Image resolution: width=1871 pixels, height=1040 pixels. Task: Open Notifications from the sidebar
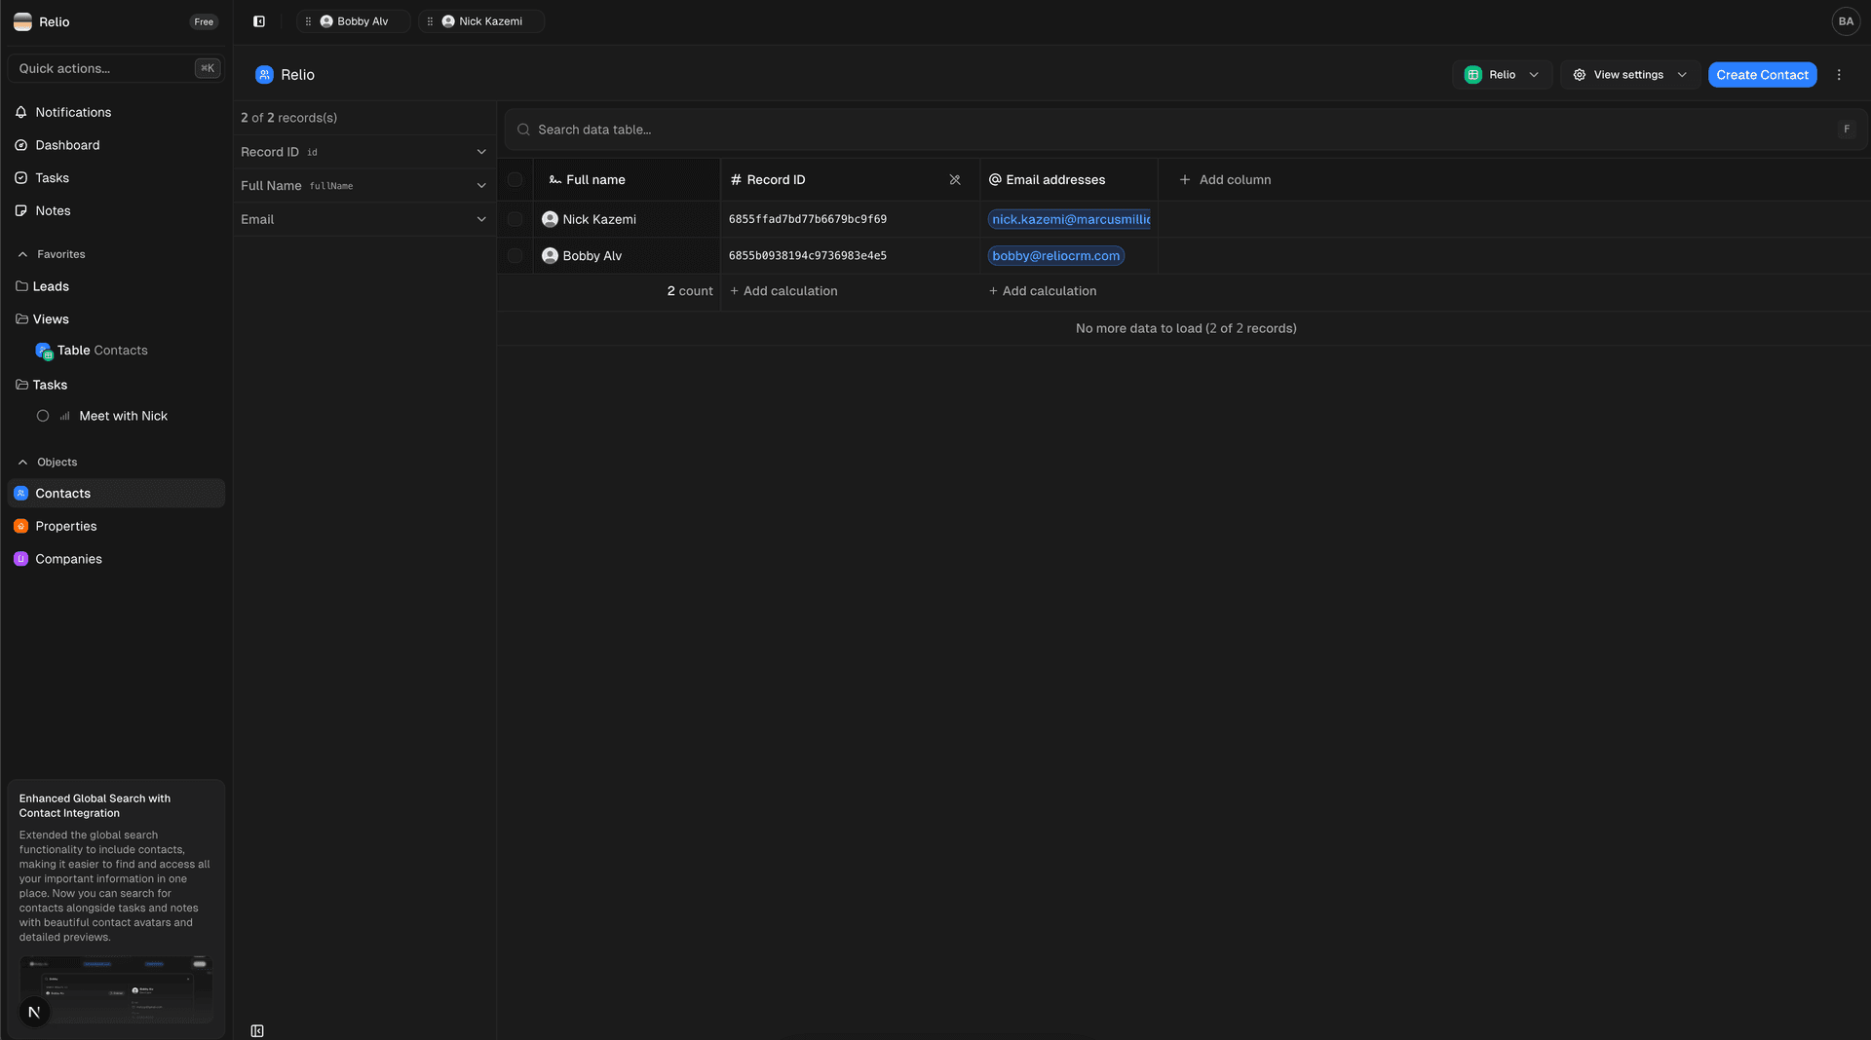[x=72, y=112]
